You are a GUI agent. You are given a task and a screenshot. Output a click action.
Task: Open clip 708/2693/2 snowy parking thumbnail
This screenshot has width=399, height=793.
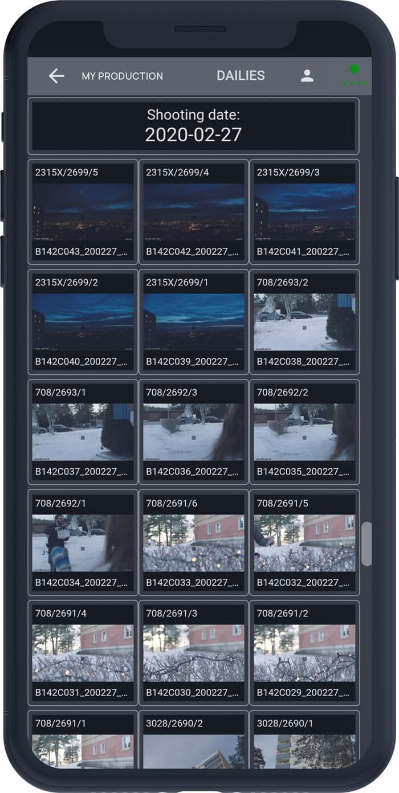(304, 322)
